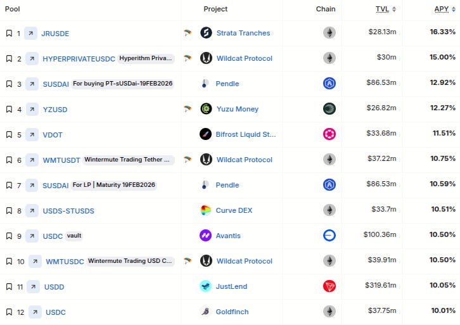Screen dimensions: 460x325
Task: Bookmark the Goldfinch USDC pool row
Action: pyautogui.click(x=9, y=312)
